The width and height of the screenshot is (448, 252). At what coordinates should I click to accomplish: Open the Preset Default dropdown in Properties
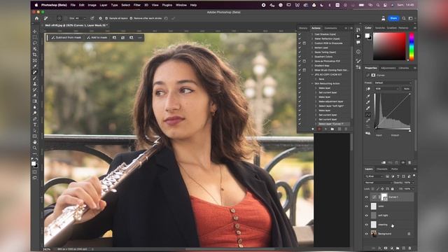[393, 83]
